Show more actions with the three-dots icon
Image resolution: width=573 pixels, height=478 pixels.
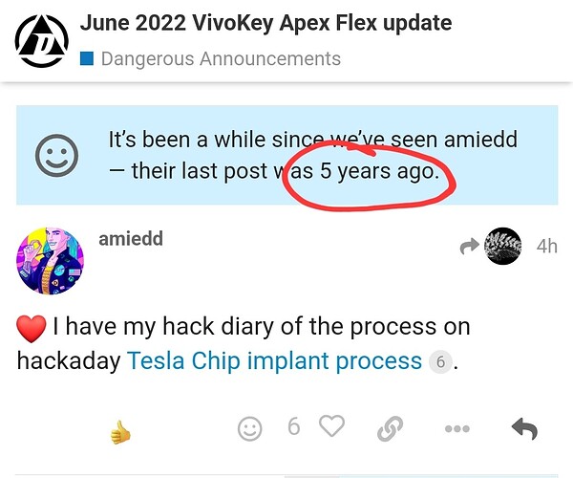pos(457,428)
